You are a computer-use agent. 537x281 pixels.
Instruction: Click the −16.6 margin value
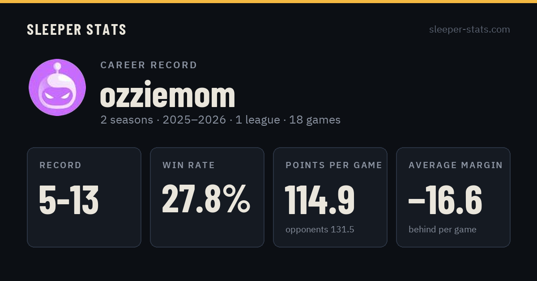445,200
